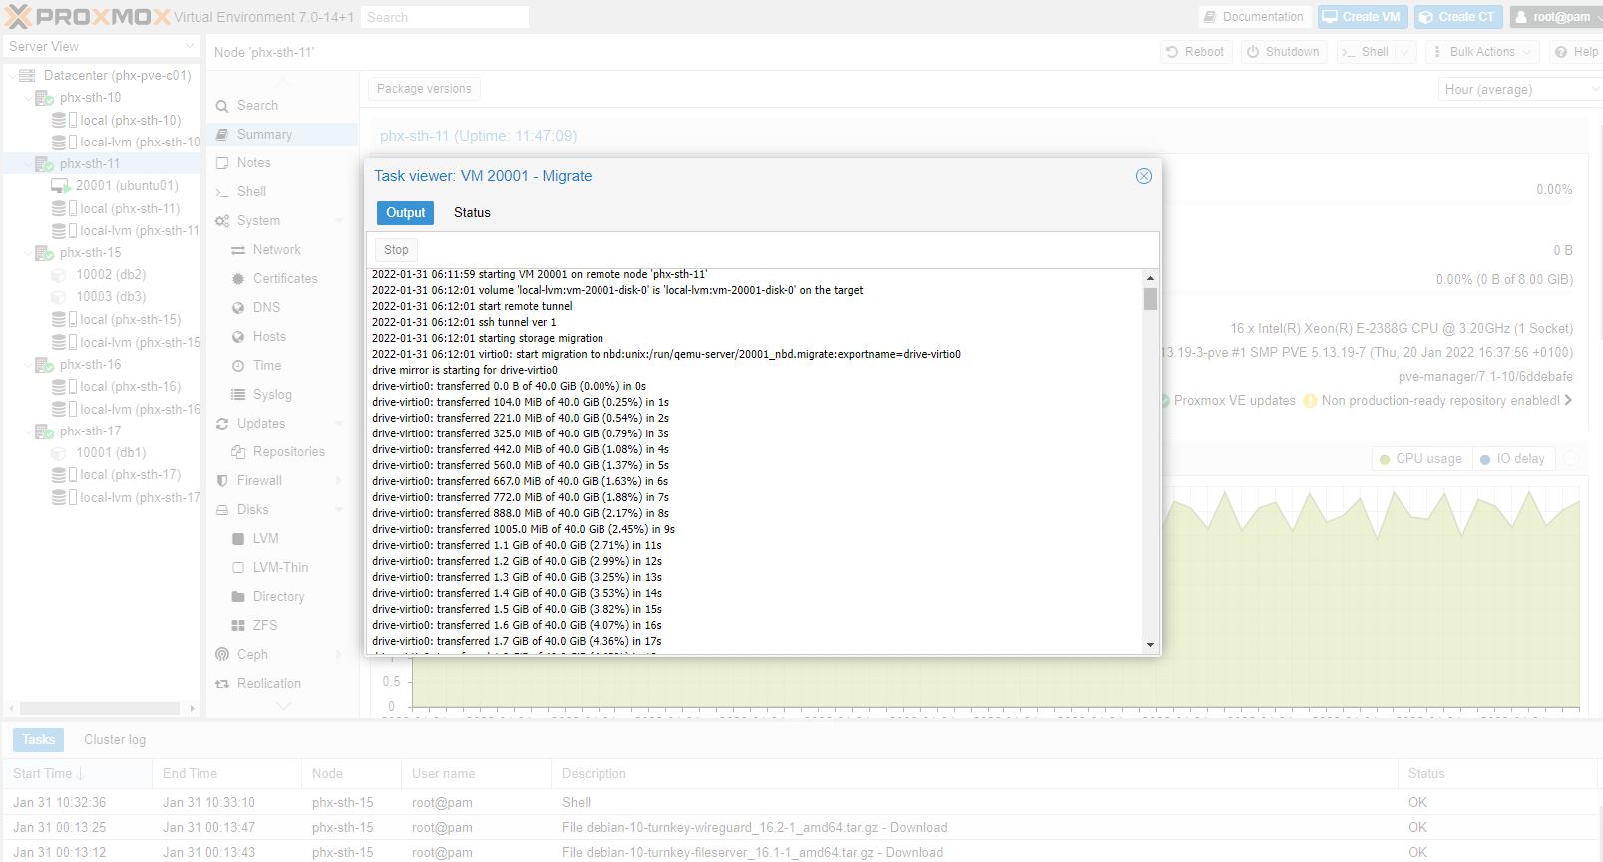Click the VM 20001 monitor icon
Image resolution: width=1603 pixels, height=862 pixels.
click(x=60, y=186)
